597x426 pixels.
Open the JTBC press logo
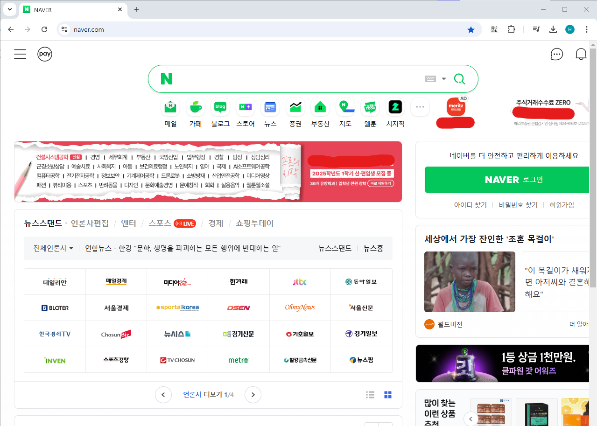(x=300, y=282)
